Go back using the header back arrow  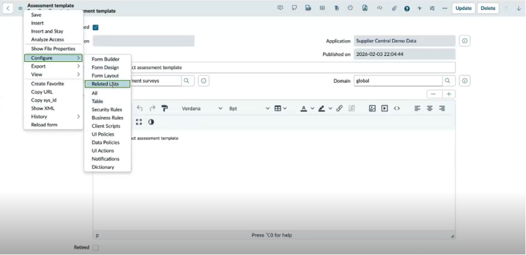(x=8, y=8)
